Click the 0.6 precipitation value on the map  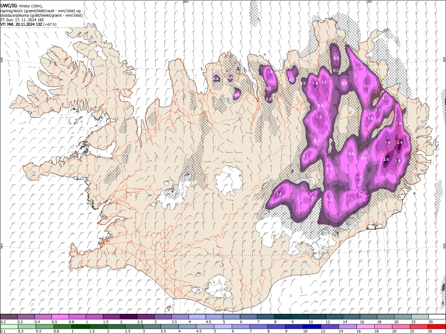coord(344,83)
